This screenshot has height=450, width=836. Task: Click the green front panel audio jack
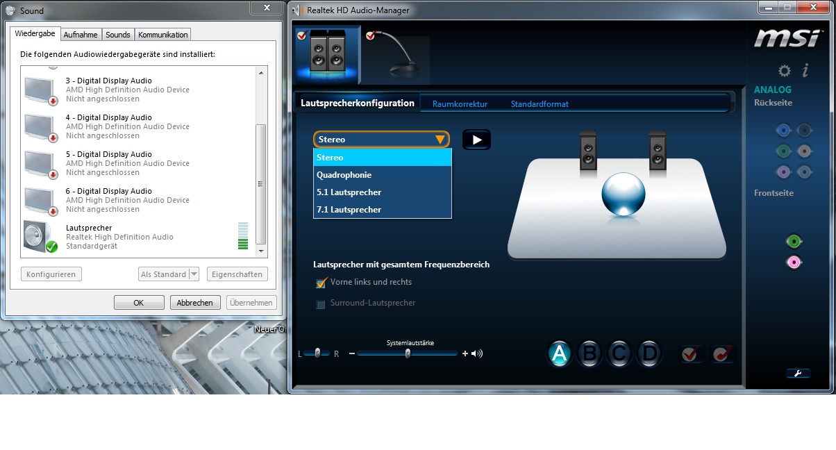tap(793, 242)
